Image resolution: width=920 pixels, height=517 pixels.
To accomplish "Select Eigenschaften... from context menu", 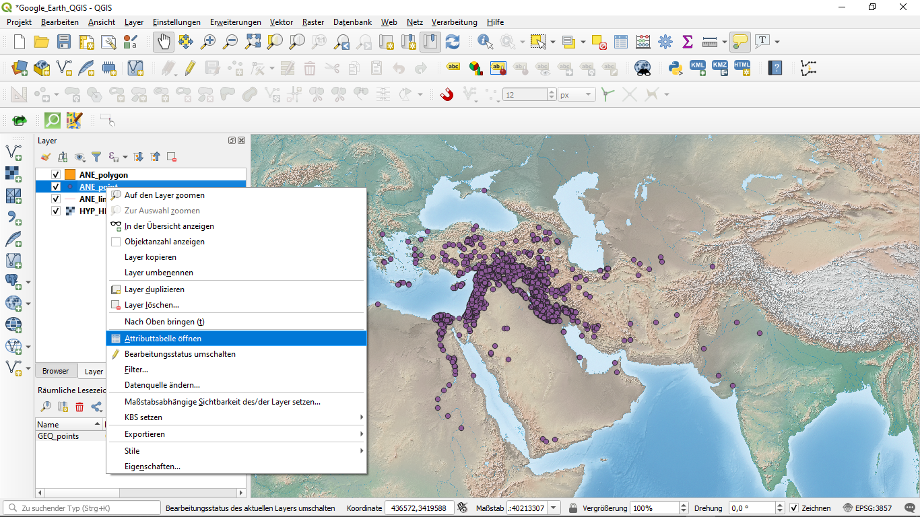I will point(236,467).
